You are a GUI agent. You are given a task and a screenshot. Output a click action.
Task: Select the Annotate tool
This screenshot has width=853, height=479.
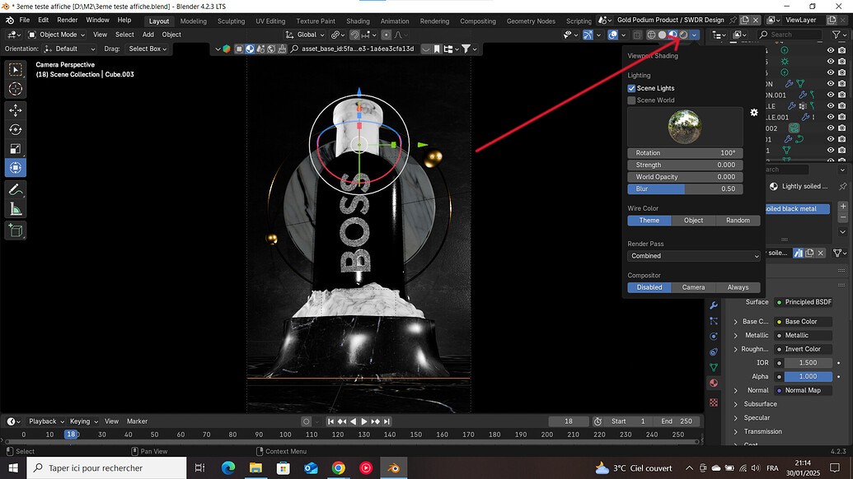tap(15, 189)
